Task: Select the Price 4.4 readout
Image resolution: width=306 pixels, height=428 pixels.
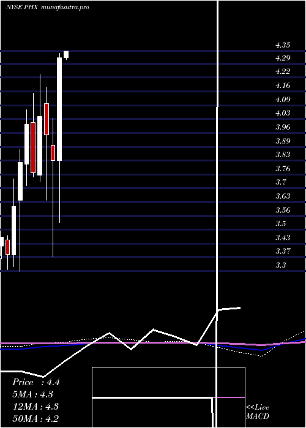Action: 35,382
